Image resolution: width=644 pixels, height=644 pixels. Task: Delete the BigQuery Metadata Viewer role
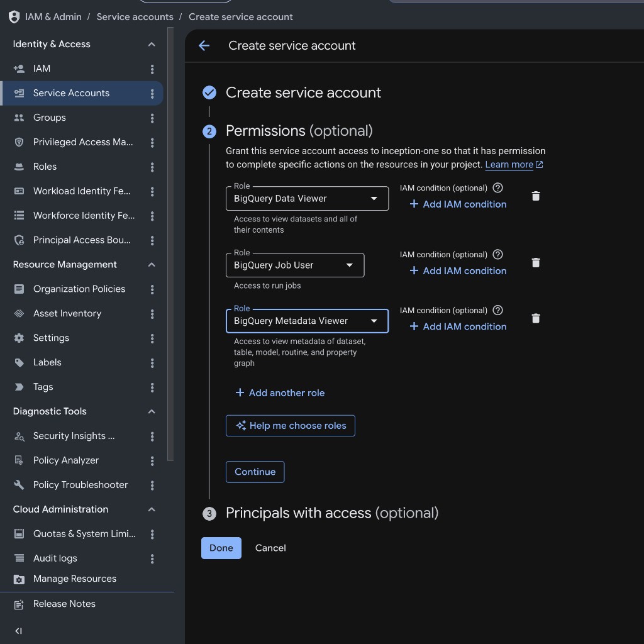[536, 318]
